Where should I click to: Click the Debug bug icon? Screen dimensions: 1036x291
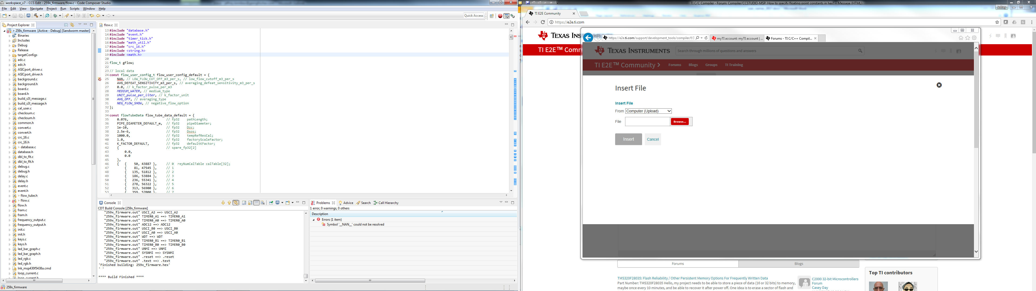tap(55, 16)
